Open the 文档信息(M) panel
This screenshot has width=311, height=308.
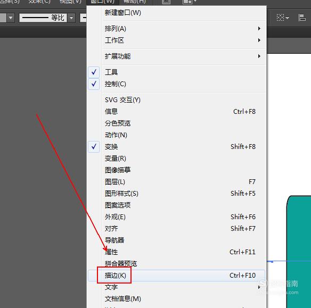coord(176,298)
